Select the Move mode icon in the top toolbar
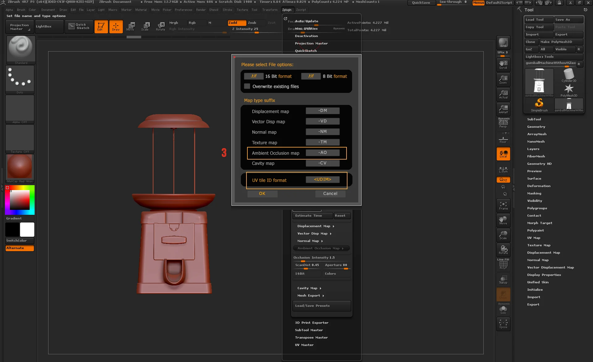This screenshot has height=362, width=593. pyautogui.click(x=131, y=27)
